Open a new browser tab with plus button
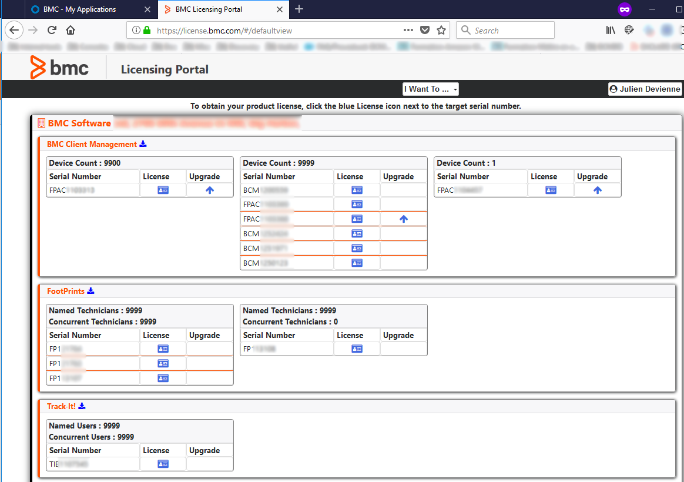This screenshot has height=482, width=684. (299, 9)
